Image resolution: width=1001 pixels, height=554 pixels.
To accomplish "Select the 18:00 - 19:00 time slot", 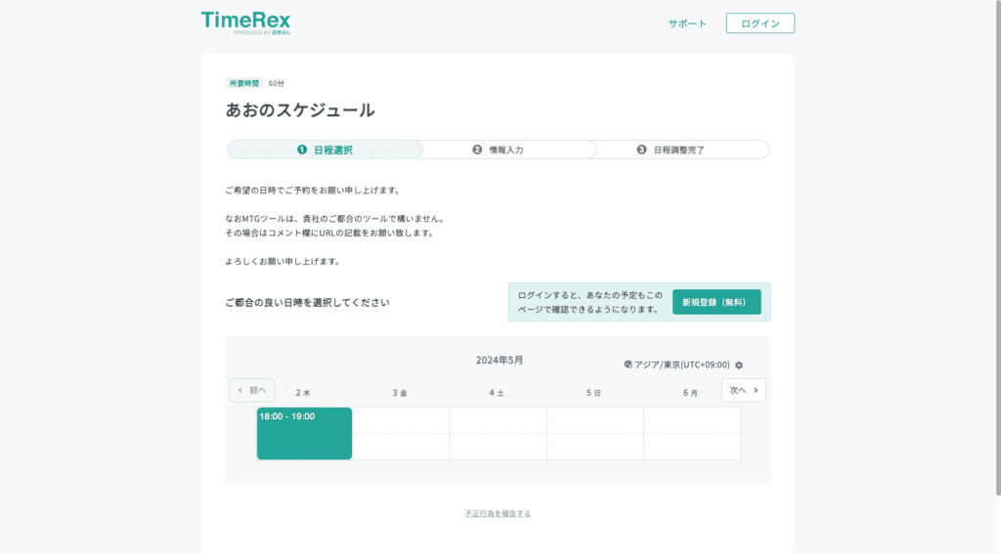I will pos(305,434).
